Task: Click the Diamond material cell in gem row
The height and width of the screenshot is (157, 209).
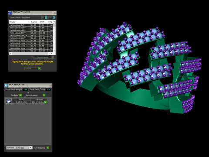Action: pos(39,99)
